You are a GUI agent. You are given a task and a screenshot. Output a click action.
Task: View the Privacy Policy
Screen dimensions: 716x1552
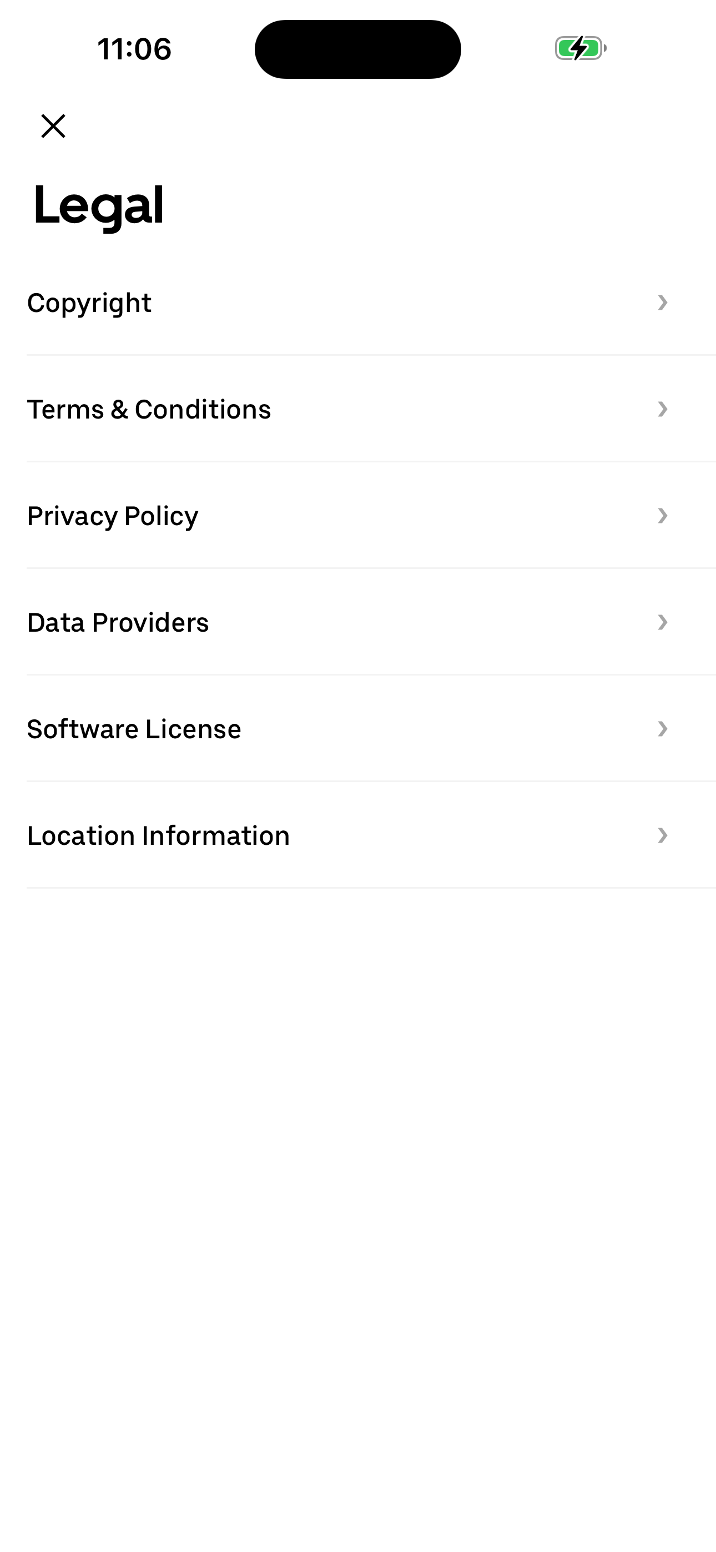(x=113, y=516)
